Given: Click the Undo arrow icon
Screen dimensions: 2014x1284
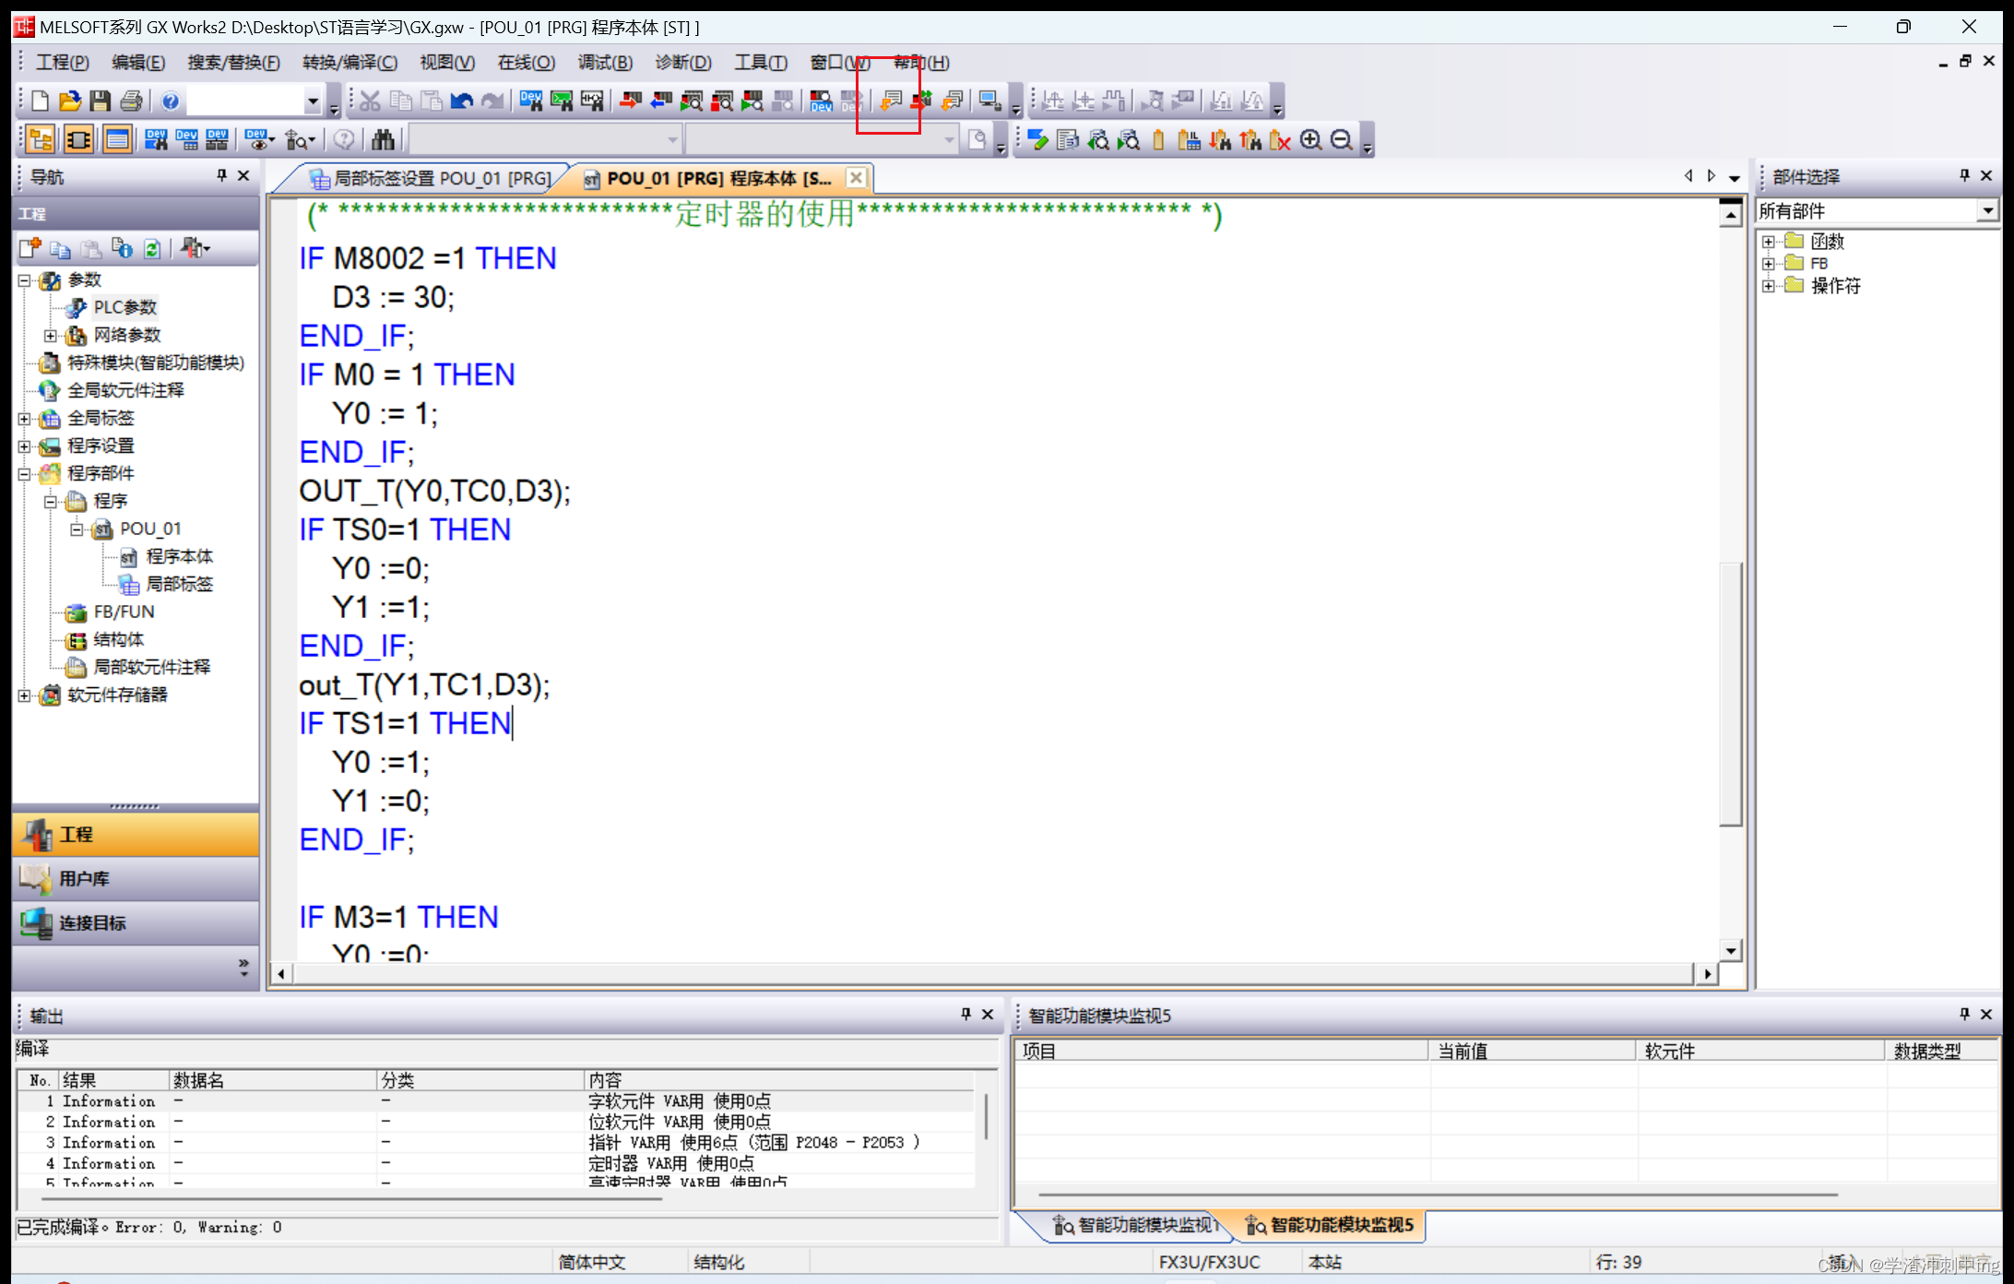Looking at the screenshot, I should click(461, 101).
